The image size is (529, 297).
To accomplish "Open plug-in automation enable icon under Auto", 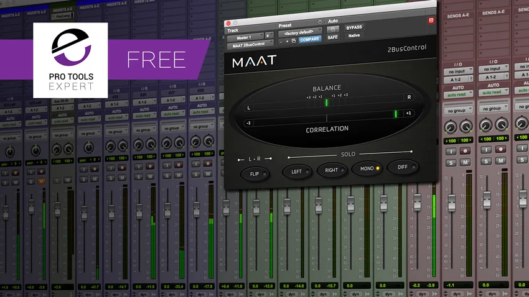I will pos(332,29).
